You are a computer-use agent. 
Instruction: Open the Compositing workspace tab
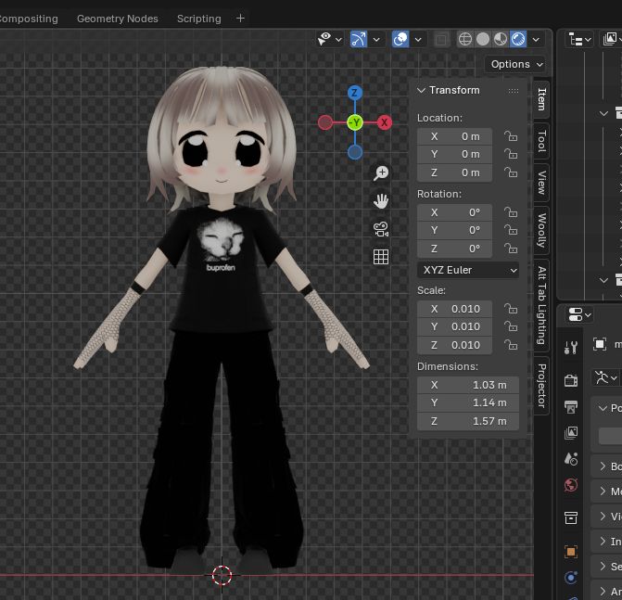(x=29, y=19)
